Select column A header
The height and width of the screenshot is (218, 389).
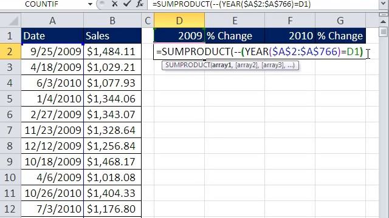pyautogui.click(x=52, y=21)
